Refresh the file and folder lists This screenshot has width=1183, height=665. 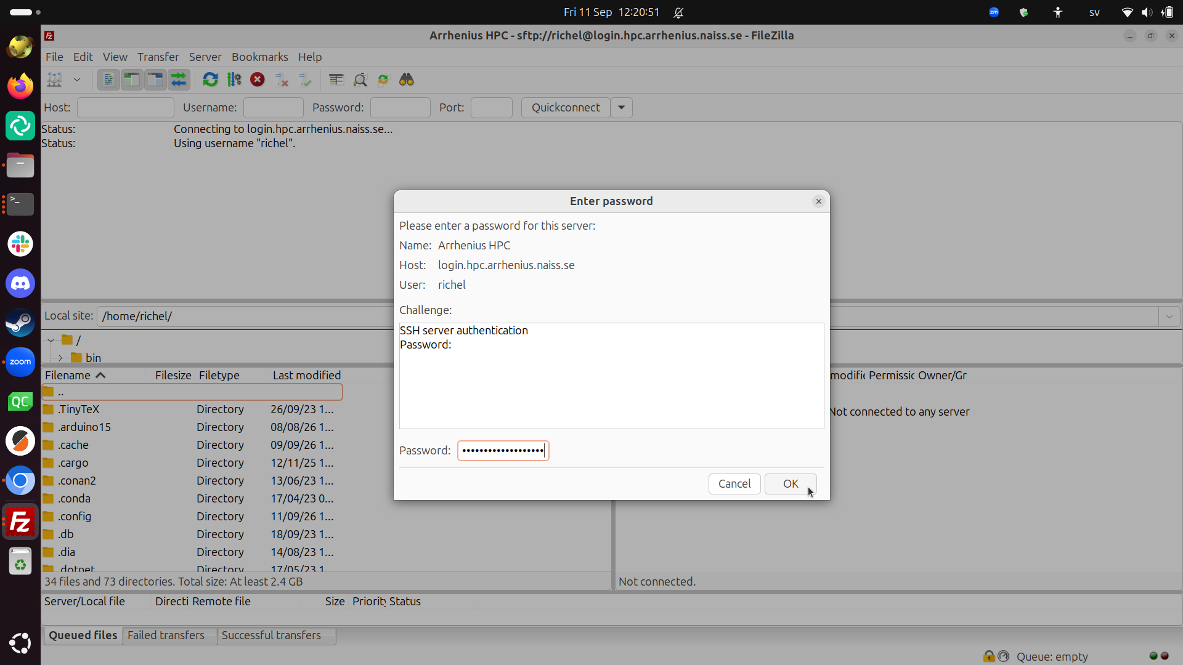click(x=211, y=80)
